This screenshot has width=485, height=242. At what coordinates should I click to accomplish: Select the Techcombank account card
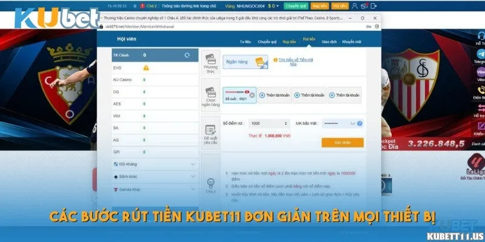coord(239,95)
